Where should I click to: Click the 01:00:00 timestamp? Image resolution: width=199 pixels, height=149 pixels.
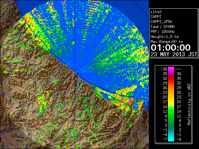pyautogui.click(x=171, y=47)
